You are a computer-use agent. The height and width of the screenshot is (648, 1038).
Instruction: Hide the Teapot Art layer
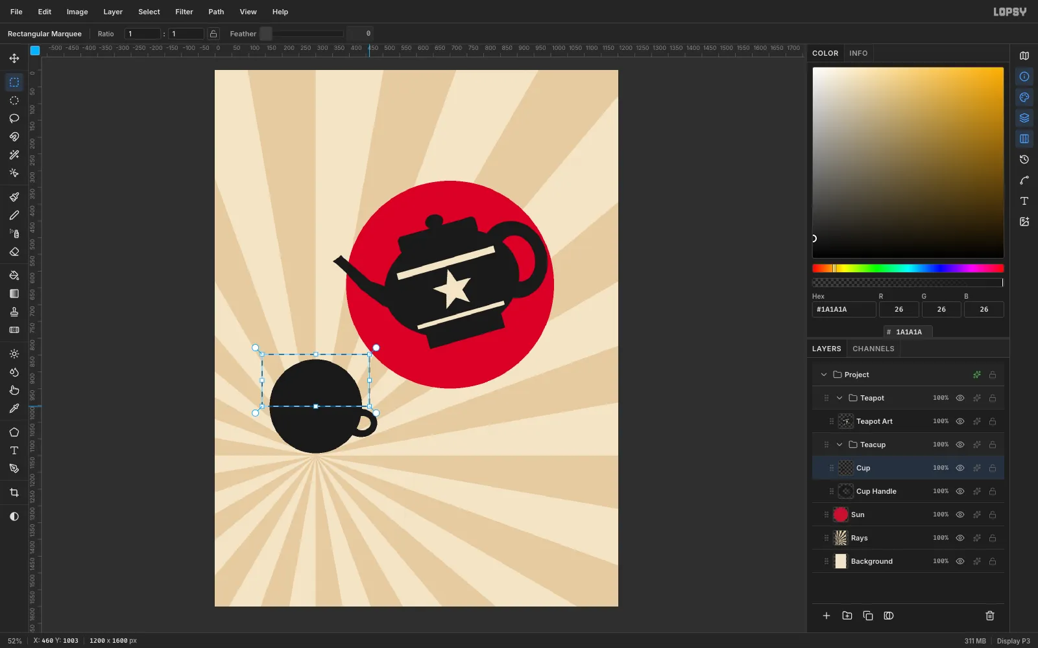(960, 421)
